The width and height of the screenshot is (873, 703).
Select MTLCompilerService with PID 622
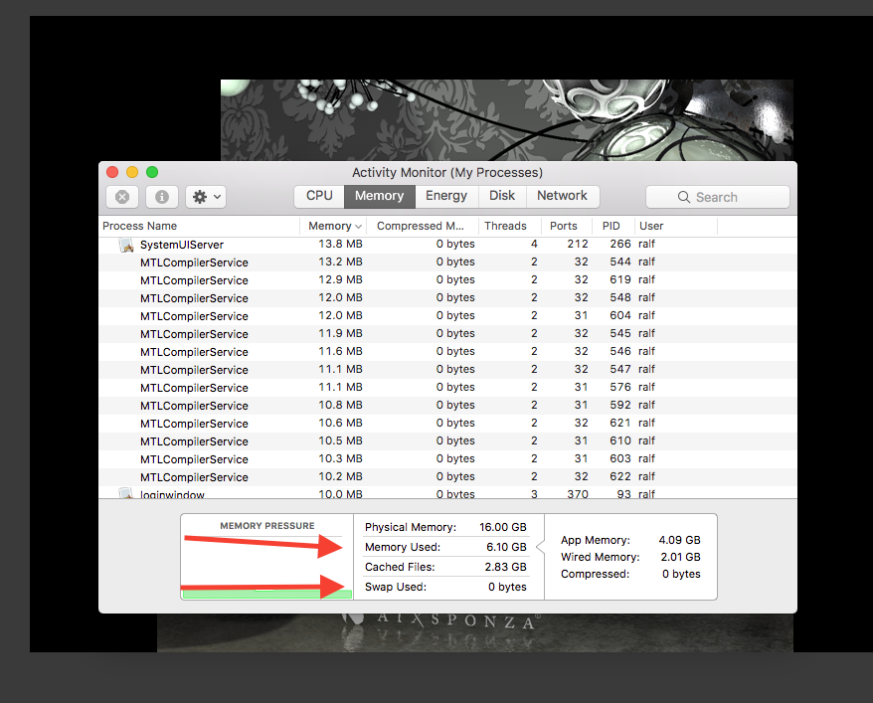[447, 476]
